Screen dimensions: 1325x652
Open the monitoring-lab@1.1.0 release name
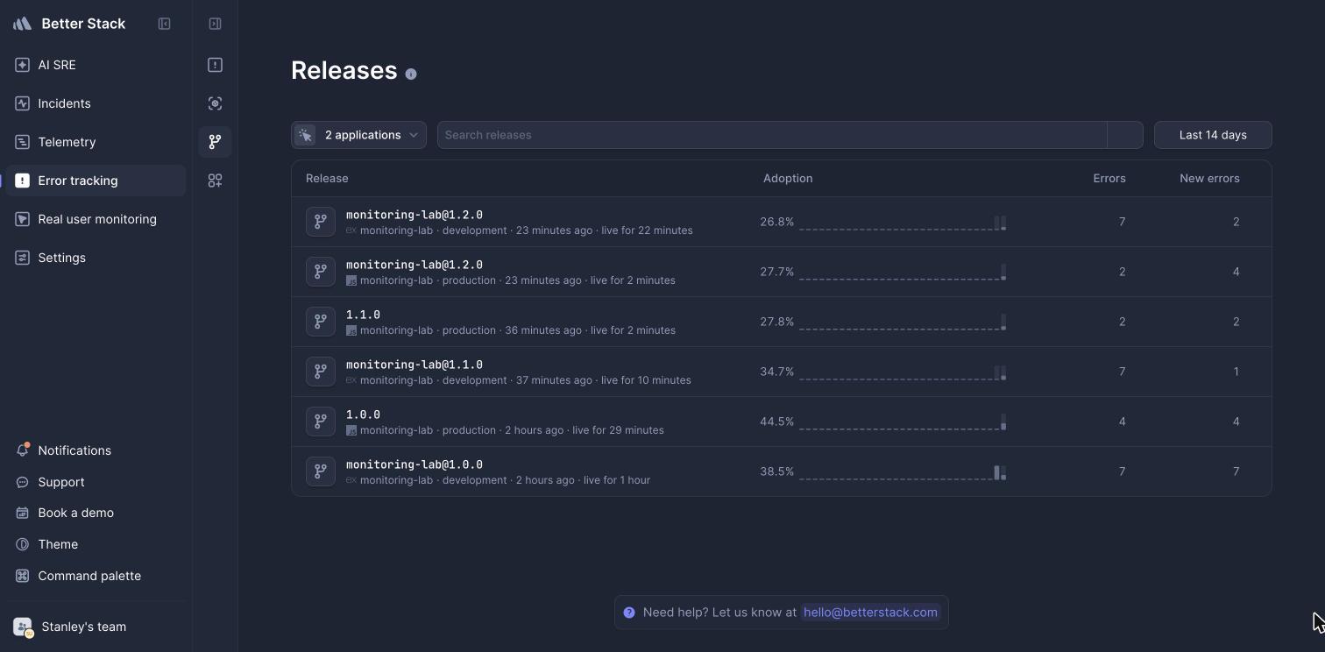415,365
